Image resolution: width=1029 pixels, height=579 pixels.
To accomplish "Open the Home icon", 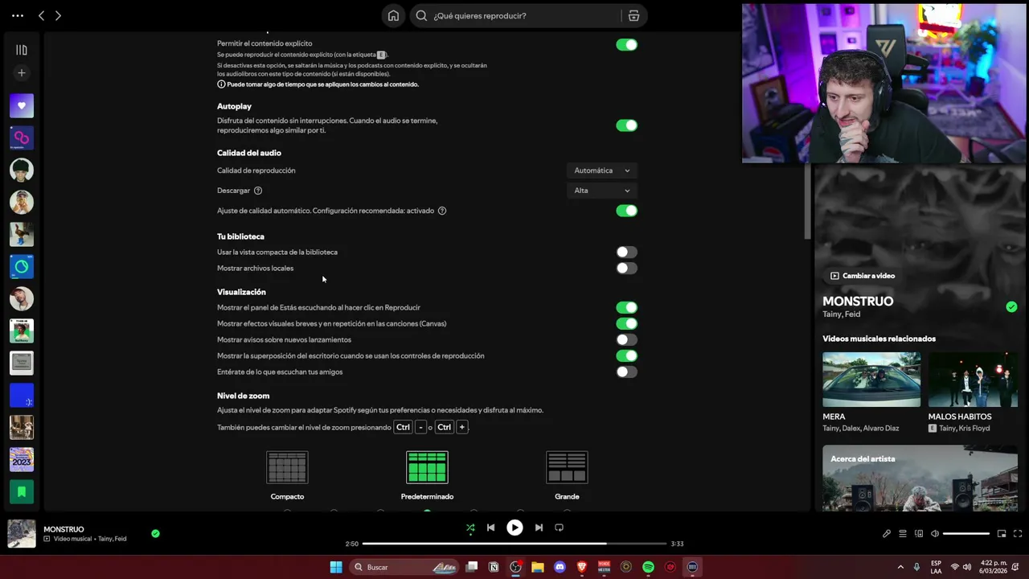I will [x=393, y=15].
